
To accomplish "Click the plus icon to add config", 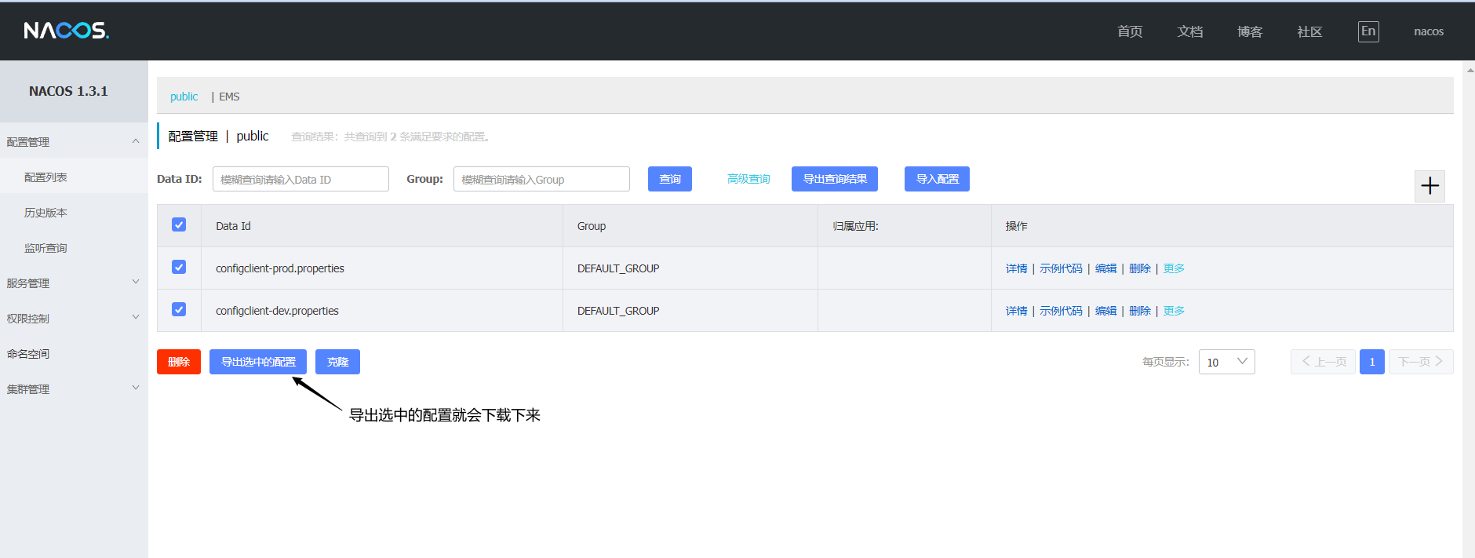I will pyautogui.click(x=1429, y=186).
